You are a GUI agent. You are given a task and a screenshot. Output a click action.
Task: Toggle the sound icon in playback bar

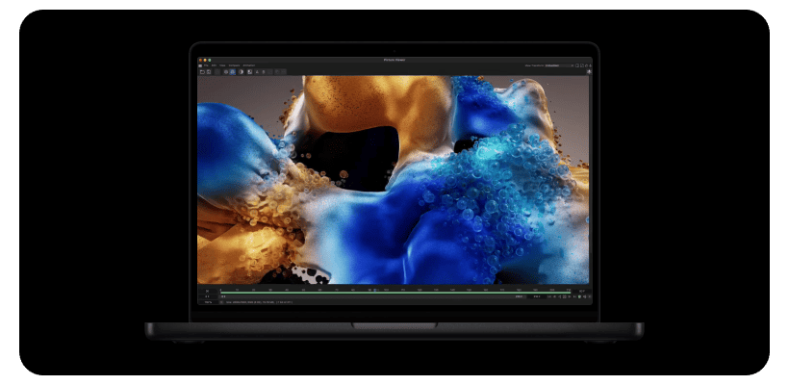point(585,296)
